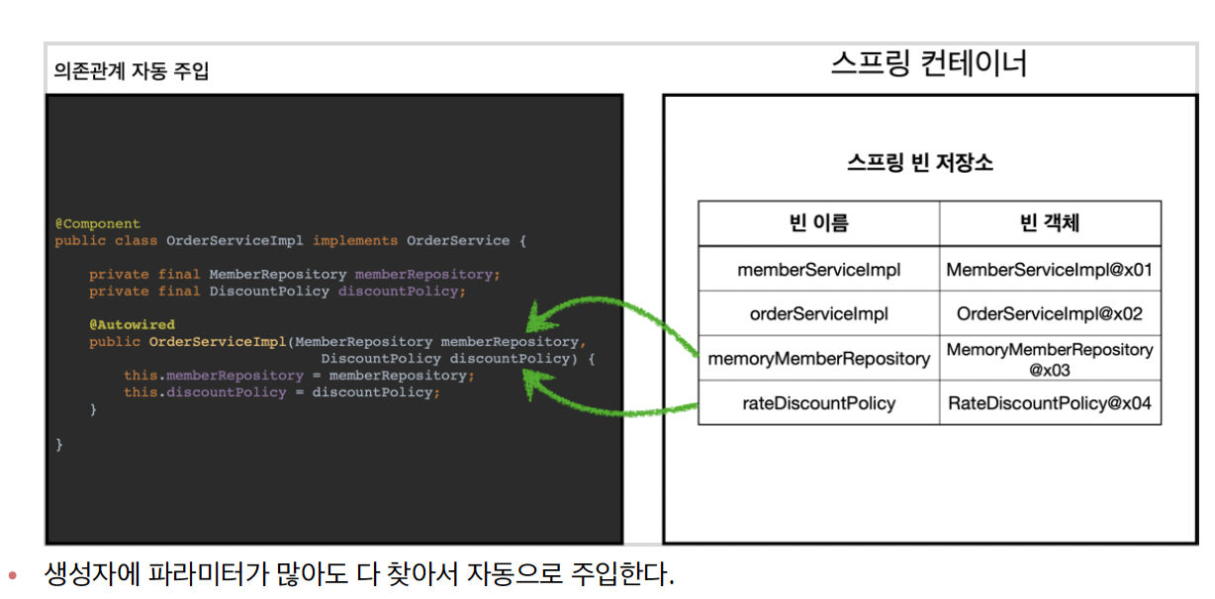1215x599 pixels.
Task: Click the '스프링 컨테이너' title
Action: click(929, 64)
